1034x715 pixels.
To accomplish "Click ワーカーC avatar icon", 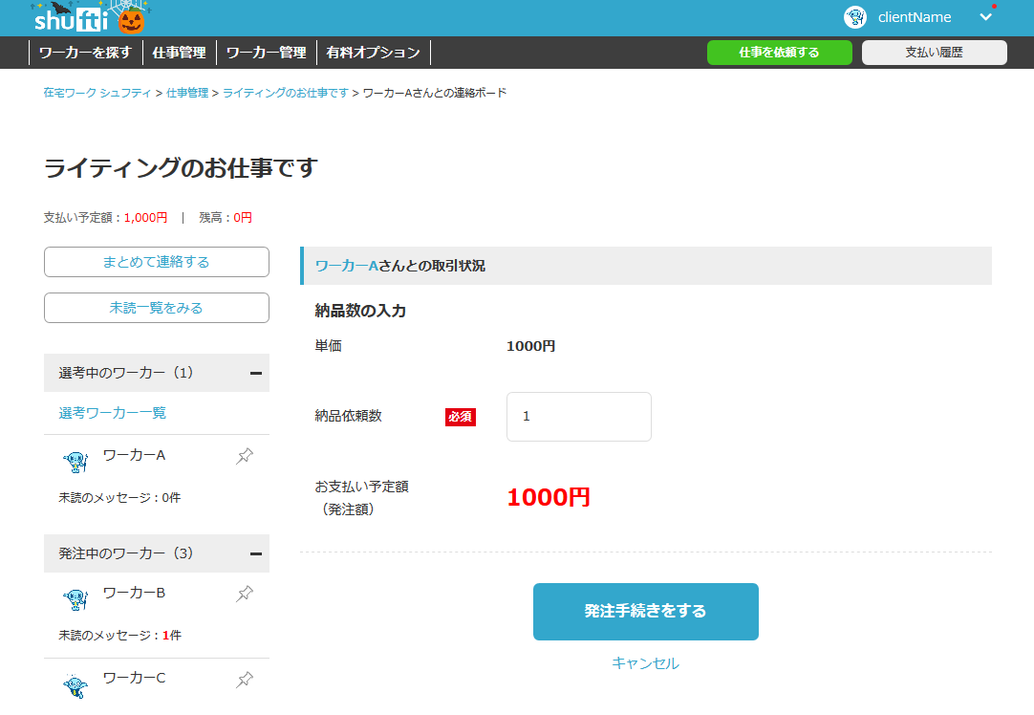I will click(75, 686).
